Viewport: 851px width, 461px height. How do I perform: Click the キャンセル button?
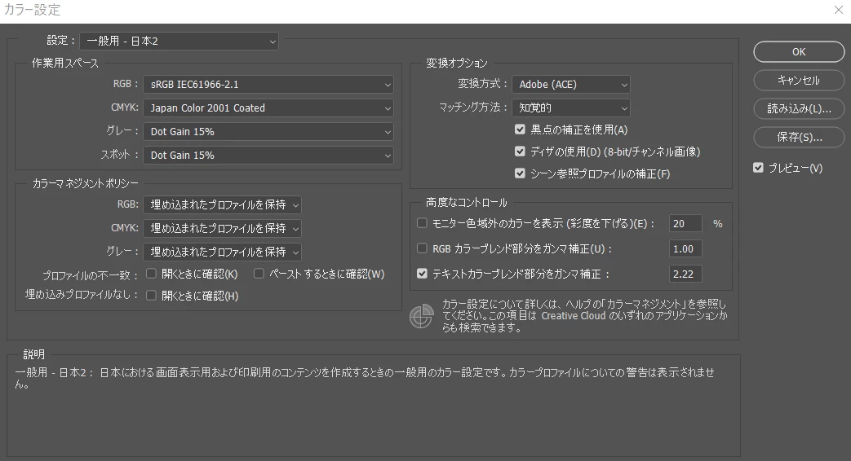pos(798,80)
